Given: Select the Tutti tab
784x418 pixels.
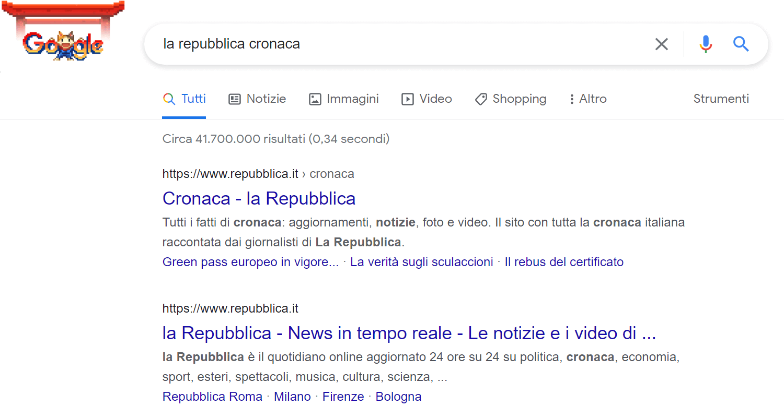Looking at the screenshot, I should [184, 99].
